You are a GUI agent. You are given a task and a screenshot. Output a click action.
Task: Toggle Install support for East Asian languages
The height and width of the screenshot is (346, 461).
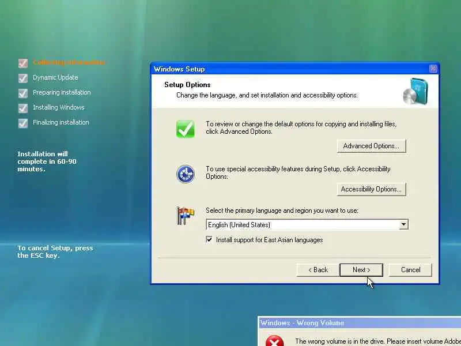(x=209, y=239)
